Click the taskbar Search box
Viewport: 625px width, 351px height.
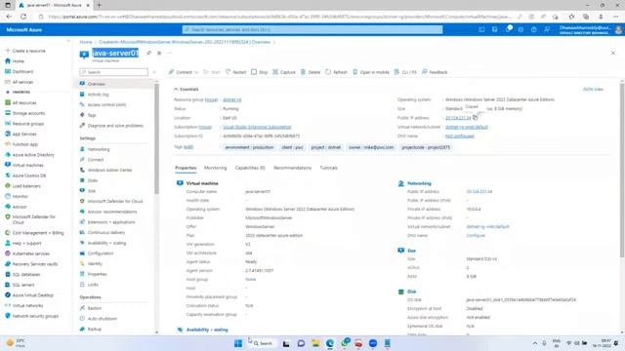tap(263, 343)
